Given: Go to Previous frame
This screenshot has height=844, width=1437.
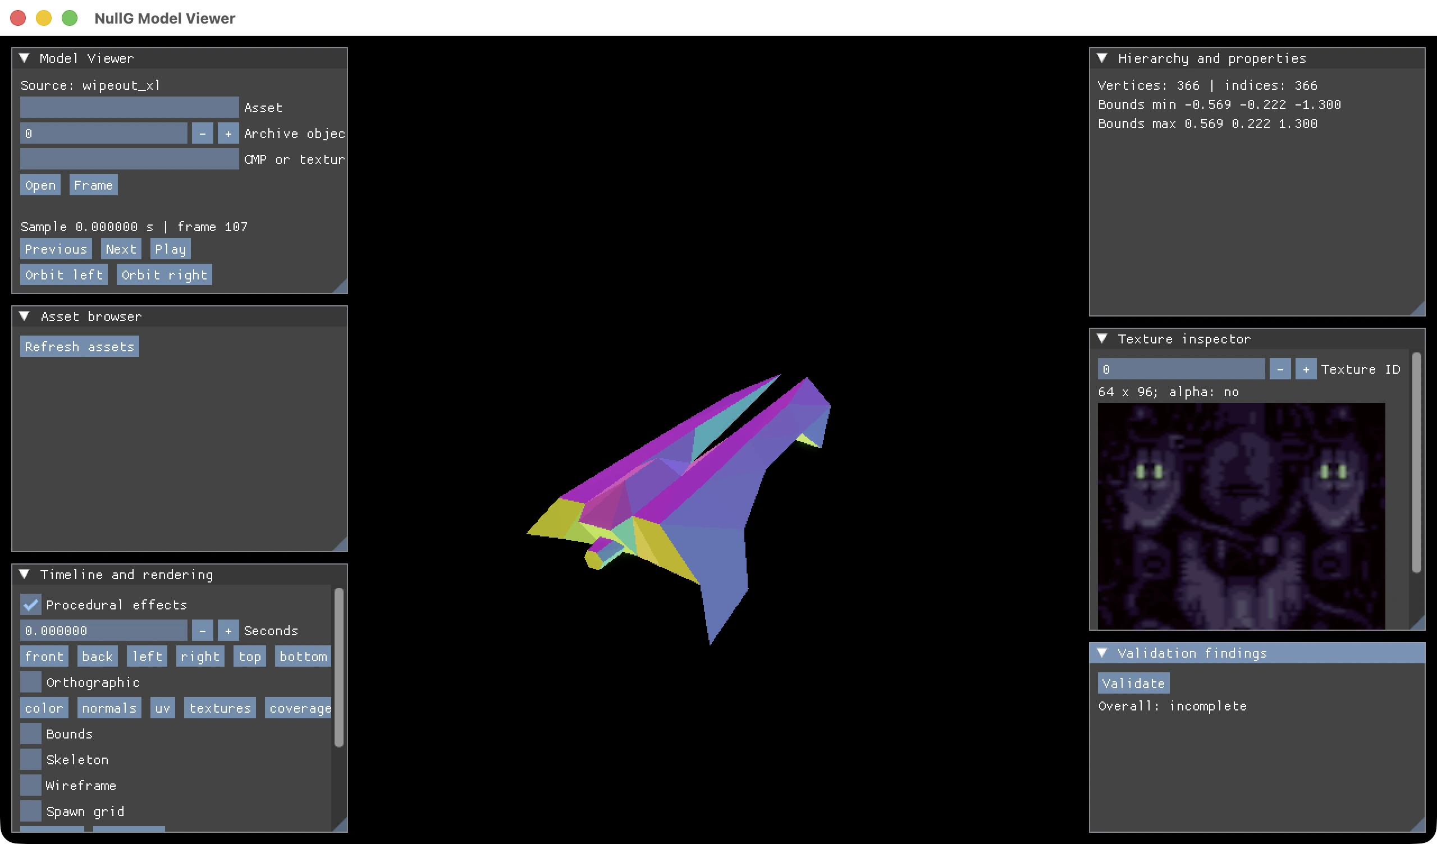Looking at the screenshot, I should tap(56, 249).
